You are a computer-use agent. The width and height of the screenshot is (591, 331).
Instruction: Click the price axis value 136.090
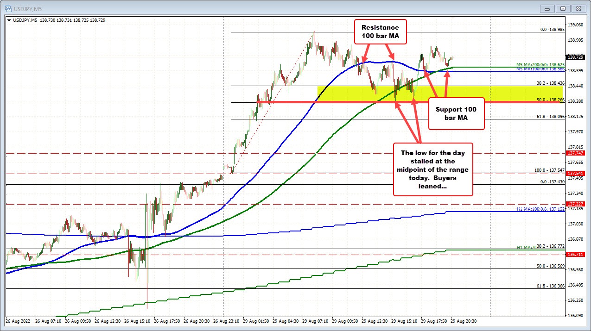point(575,315)
